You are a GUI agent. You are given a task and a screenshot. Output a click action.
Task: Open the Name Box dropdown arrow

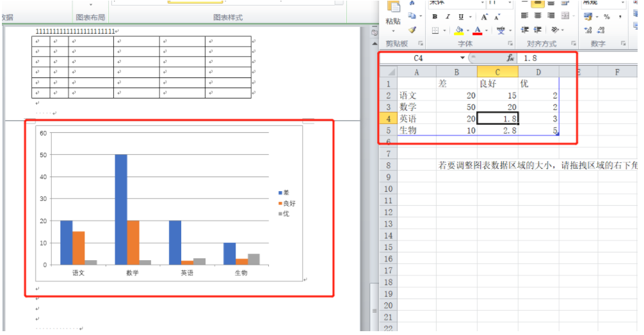[462, 58]
